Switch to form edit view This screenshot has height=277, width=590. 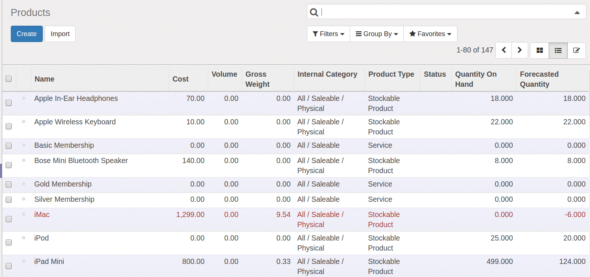click(x=576, y=50)
